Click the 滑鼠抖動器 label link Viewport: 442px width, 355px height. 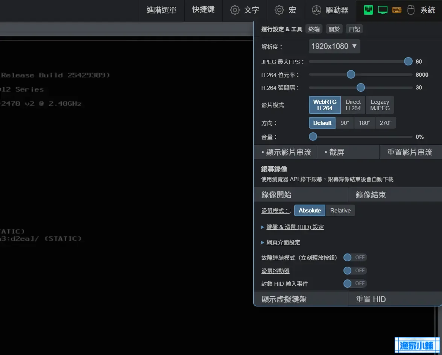275,271
